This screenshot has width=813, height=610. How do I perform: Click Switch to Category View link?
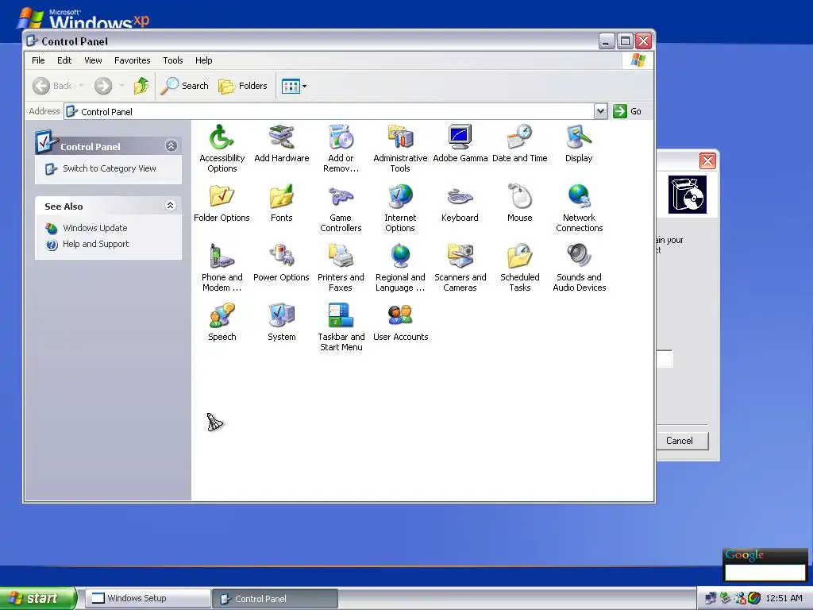[x=110, y=168]
